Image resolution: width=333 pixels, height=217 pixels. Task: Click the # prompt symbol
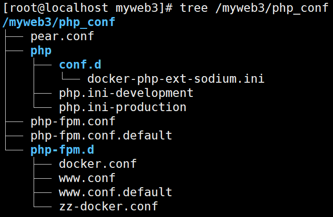(169, 8)
